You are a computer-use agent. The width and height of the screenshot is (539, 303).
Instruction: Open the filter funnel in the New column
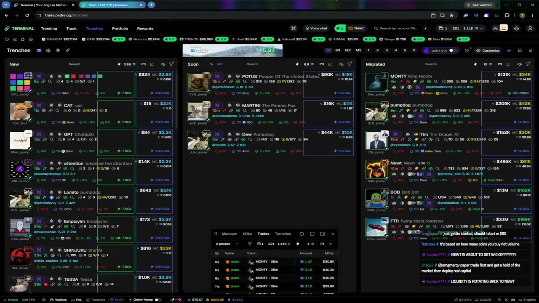click(171, 64)
